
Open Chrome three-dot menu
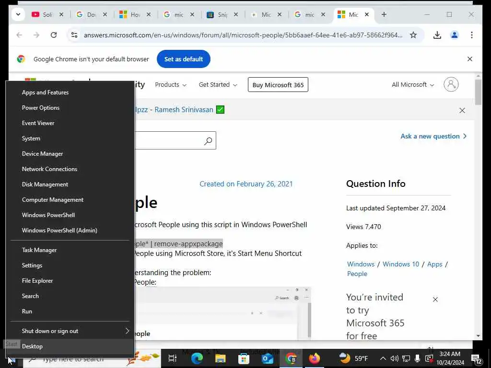pos(472,35)
